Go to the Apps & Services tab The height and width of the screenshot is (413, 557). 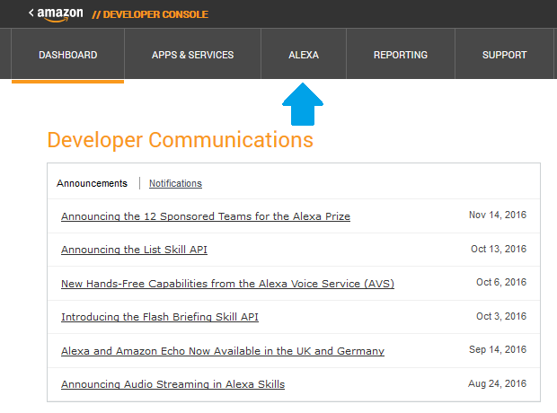point(192,55)
